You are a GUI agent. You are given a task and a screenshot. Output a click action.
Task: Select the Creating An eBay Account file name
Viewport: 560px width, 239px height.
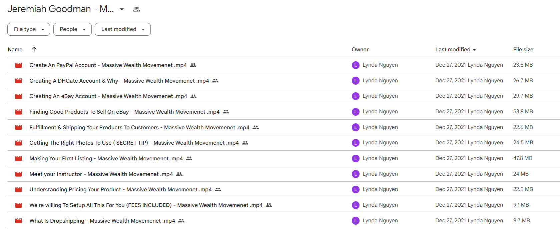tap(108, 96)
